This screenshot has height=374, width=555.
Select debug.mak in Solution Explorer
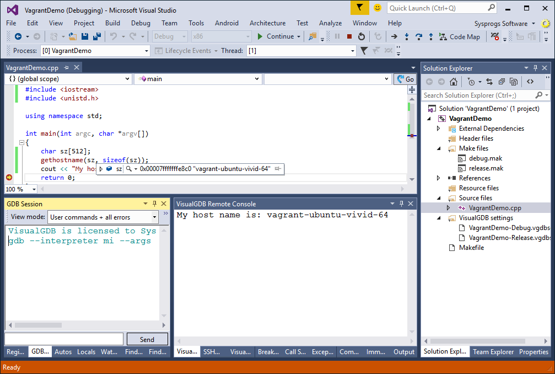485,158
